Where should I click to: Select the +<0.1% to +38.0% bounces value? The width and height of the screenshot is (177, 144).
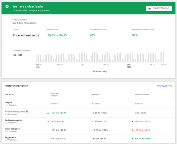tap(100, 130)
